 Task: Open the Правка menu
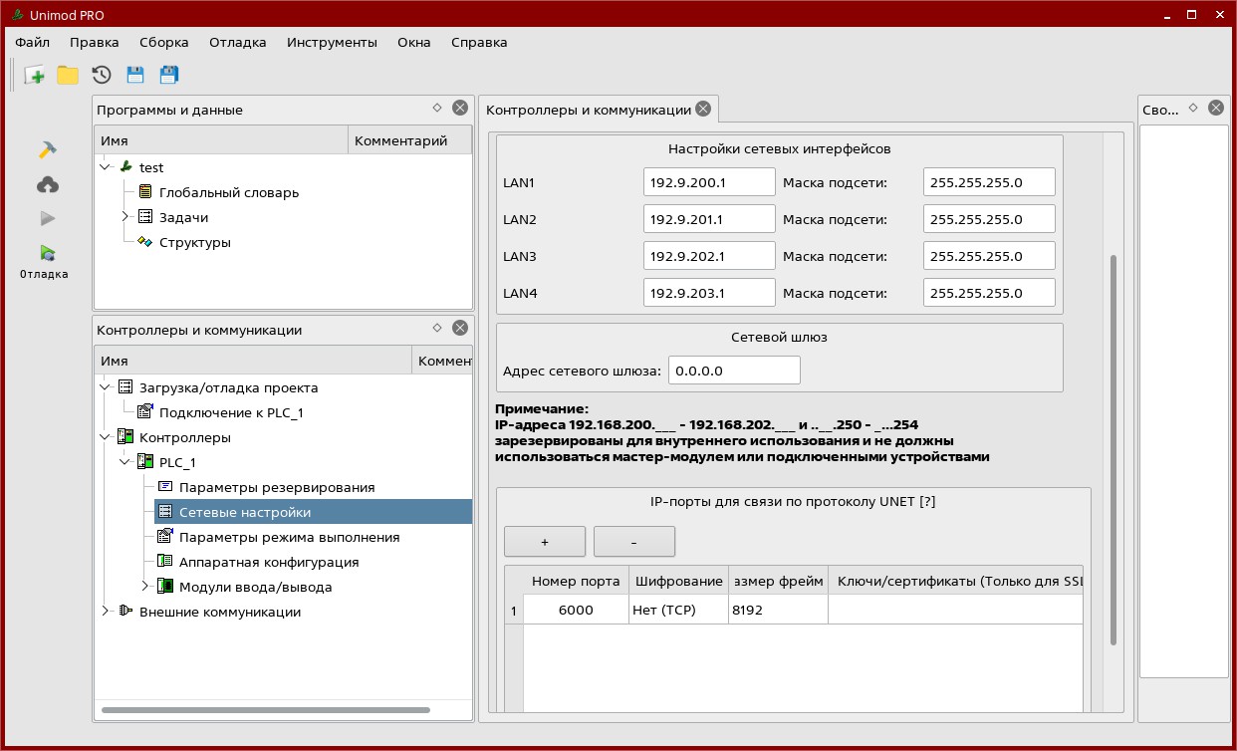coord(95,42)
